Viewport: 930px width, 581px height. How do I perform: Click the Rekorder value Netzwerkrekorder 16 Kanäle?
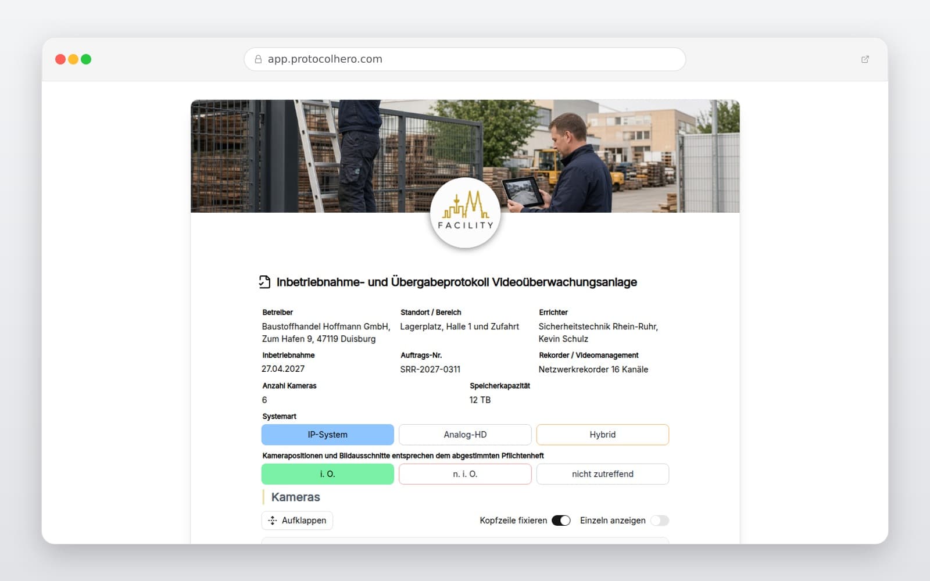point(593,370)
